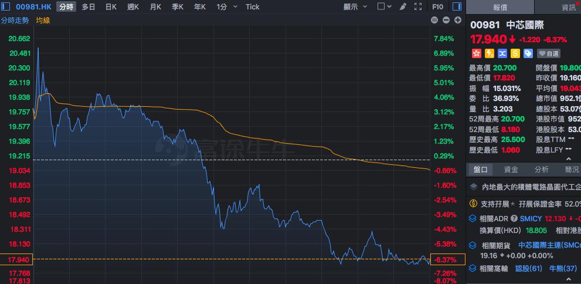The width and height of the screenshot is (581, 284).
Task: Select the 分時 intraday tab
Action: (x=66, y=6)
